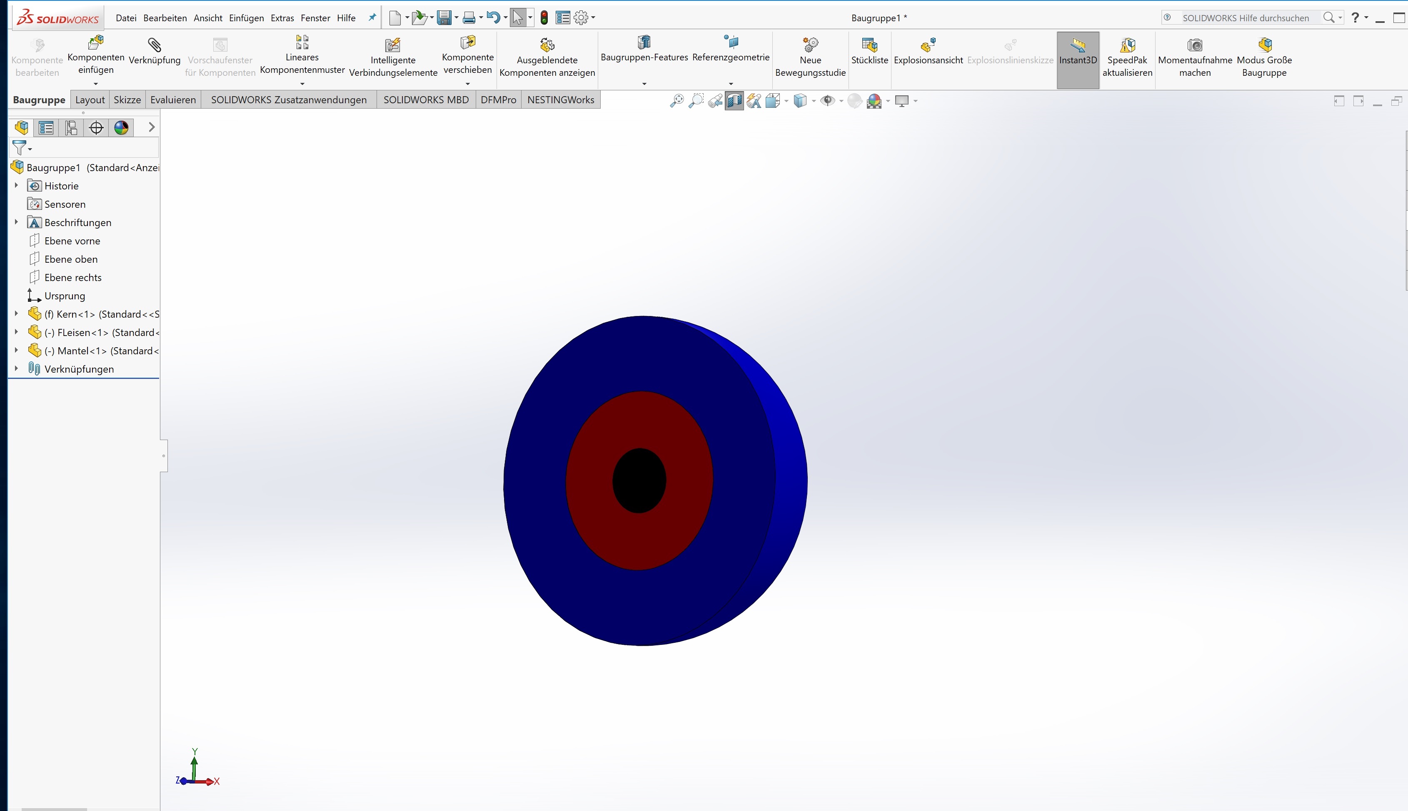
Task: Click the View Settings monitor icon
Action: (901, 101)
